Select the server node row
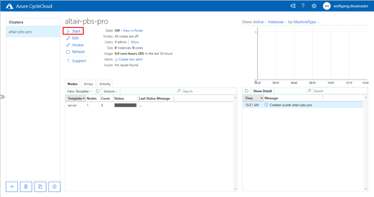The image size is (374, 197). click(x=149, y=105)
